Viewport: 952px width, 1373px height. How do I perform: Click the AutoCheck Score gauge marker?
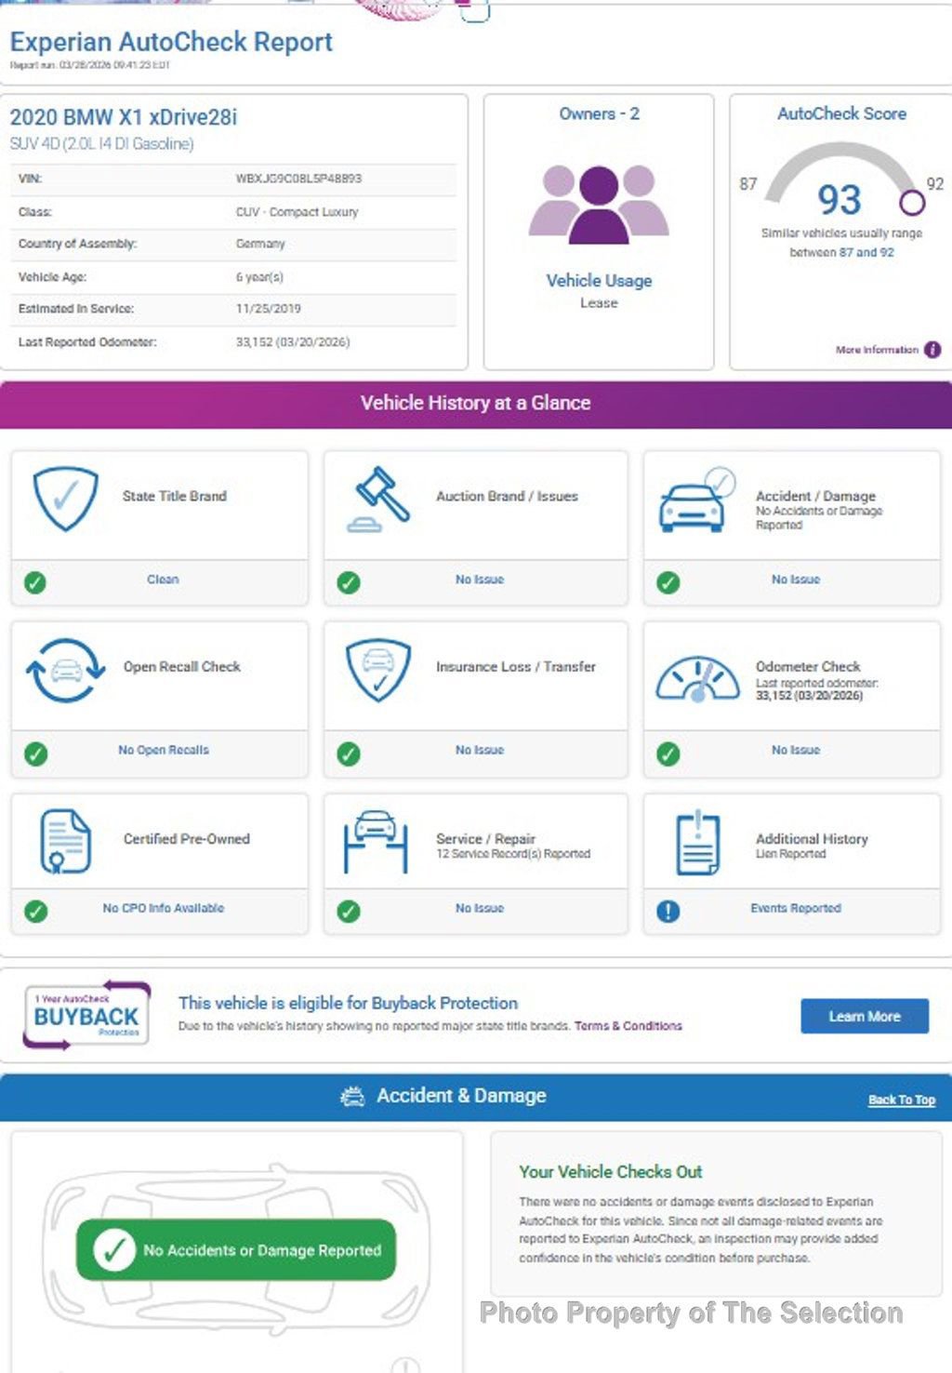pos(911,202)
